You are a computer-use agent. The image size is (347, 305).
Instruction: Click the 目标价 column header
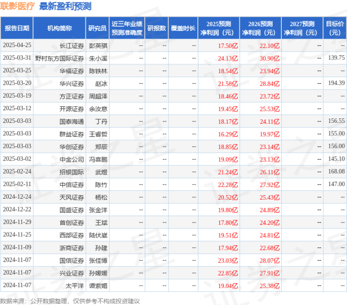pyautogui.click(x=335, y=28)
